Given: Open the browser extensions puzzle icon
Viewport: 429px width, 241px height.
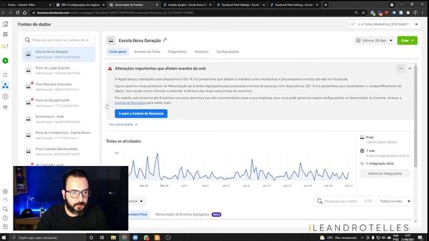Looking at the screenshot, I should click(x=408, y=13).
